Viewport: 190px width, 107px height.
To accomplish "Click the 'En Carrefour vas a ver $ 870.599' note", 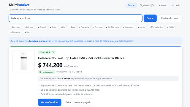I will coord(108,78).
